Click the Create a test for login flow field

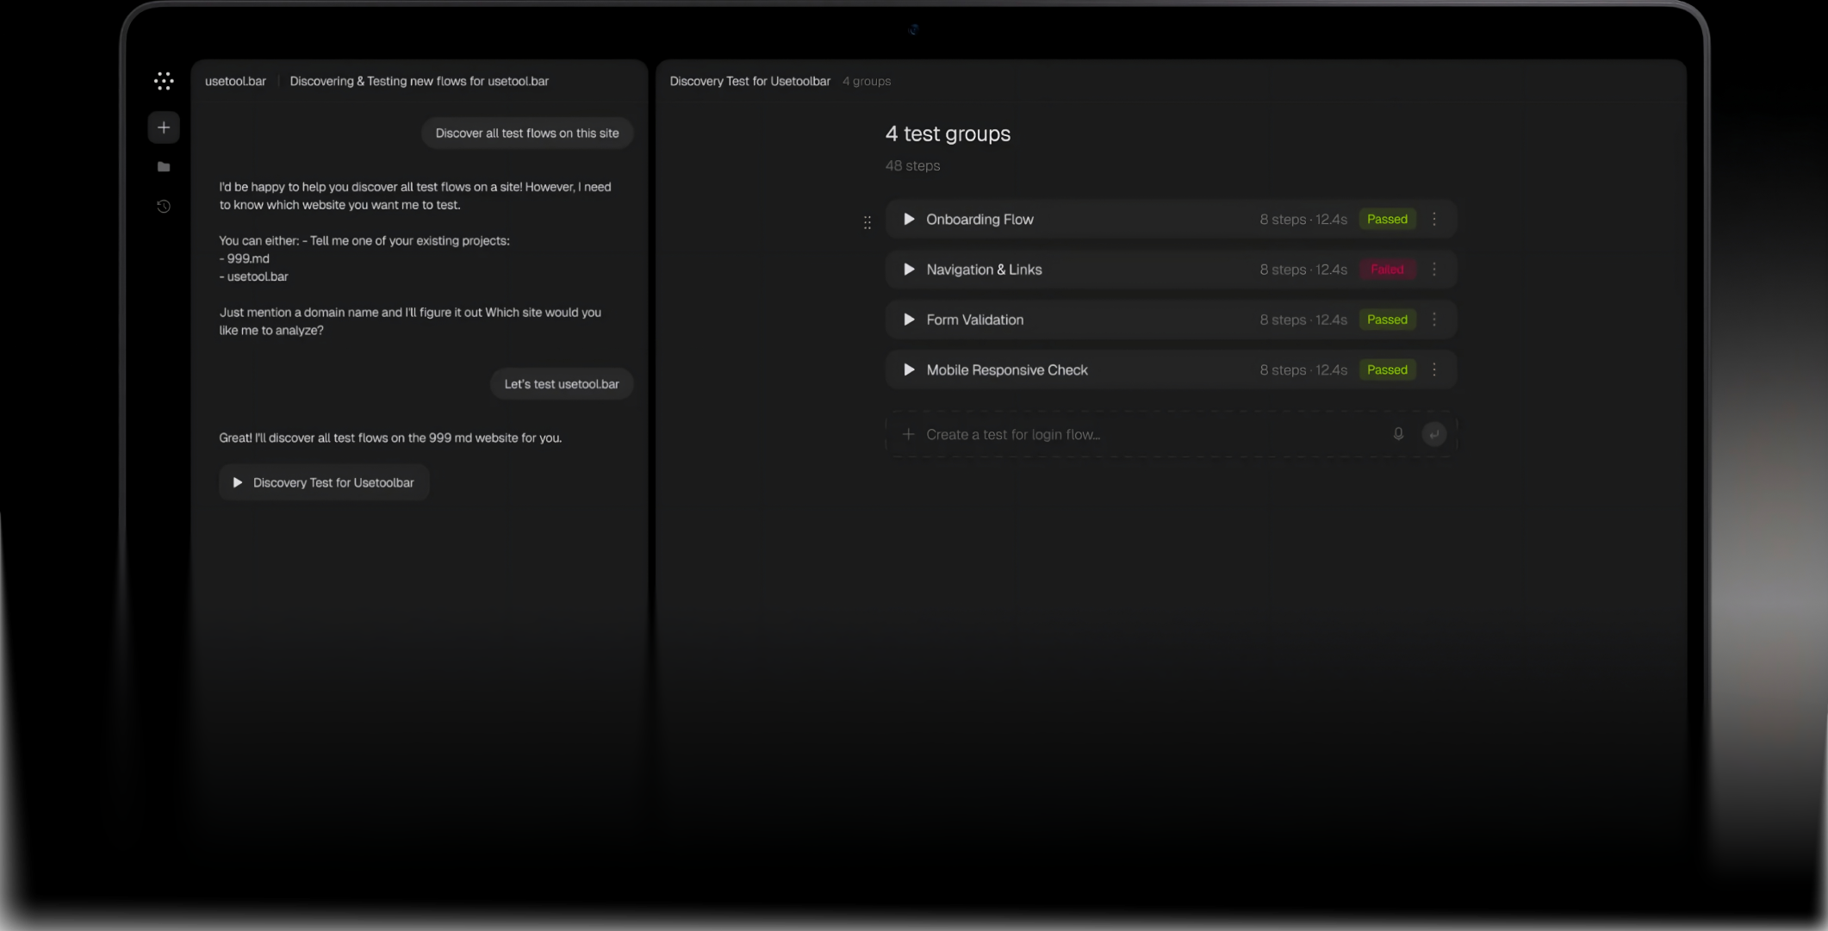[x=1172, y=434]
